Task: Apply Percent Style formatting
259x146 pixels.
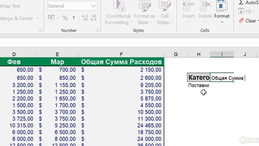Action: 65,18
